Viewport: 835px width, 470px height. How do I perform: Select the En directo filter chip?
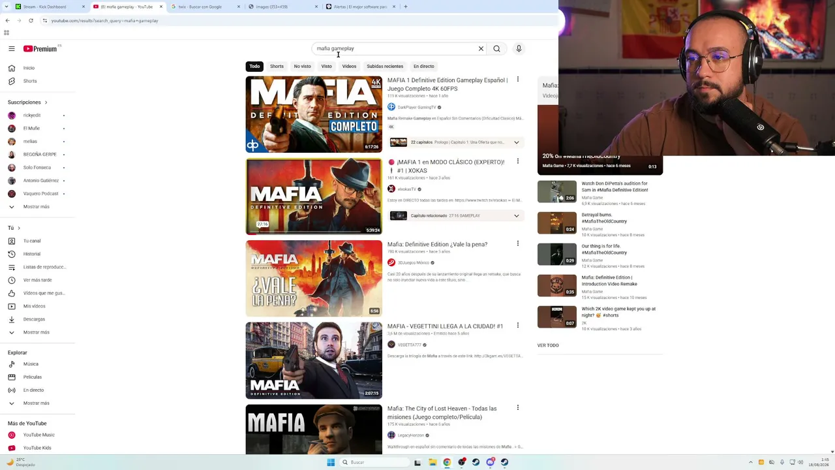click(x=423, y=67)
